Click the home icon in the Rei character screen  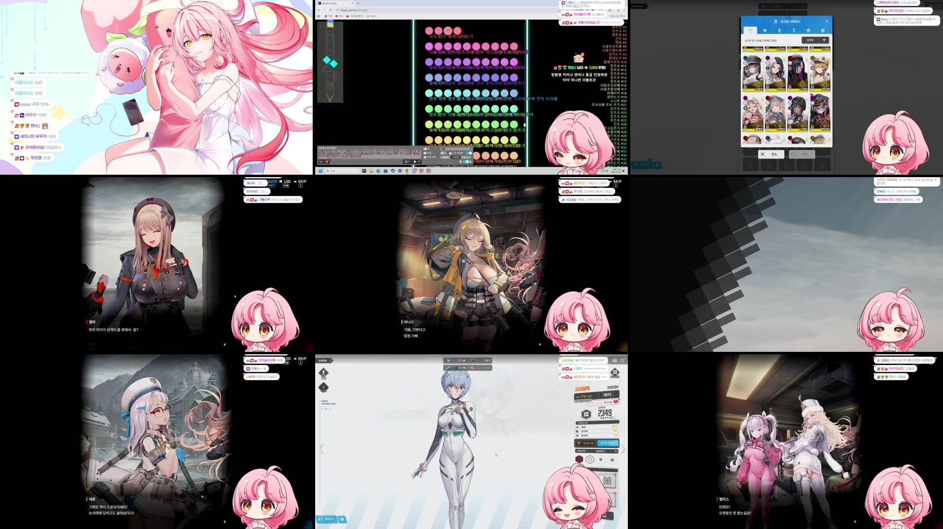tap(342, 519)
